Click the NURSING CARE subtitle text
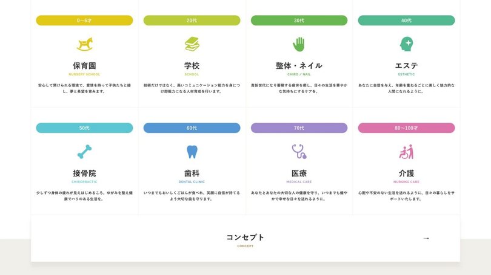 [406, 181]
